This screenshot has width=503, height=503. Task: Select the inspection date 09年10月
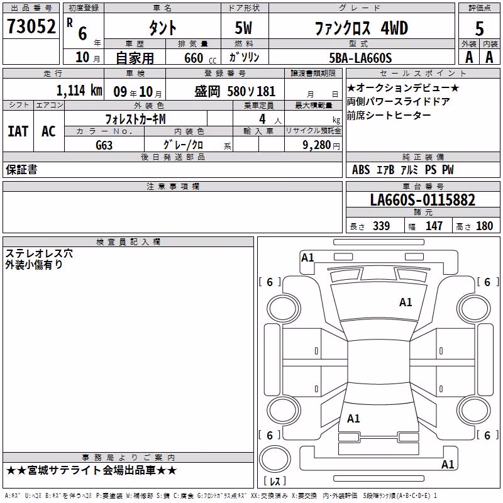[x=138, y=92]
